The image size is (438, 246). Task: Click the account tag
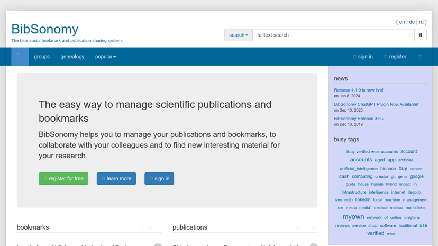(x=408, y=152)
